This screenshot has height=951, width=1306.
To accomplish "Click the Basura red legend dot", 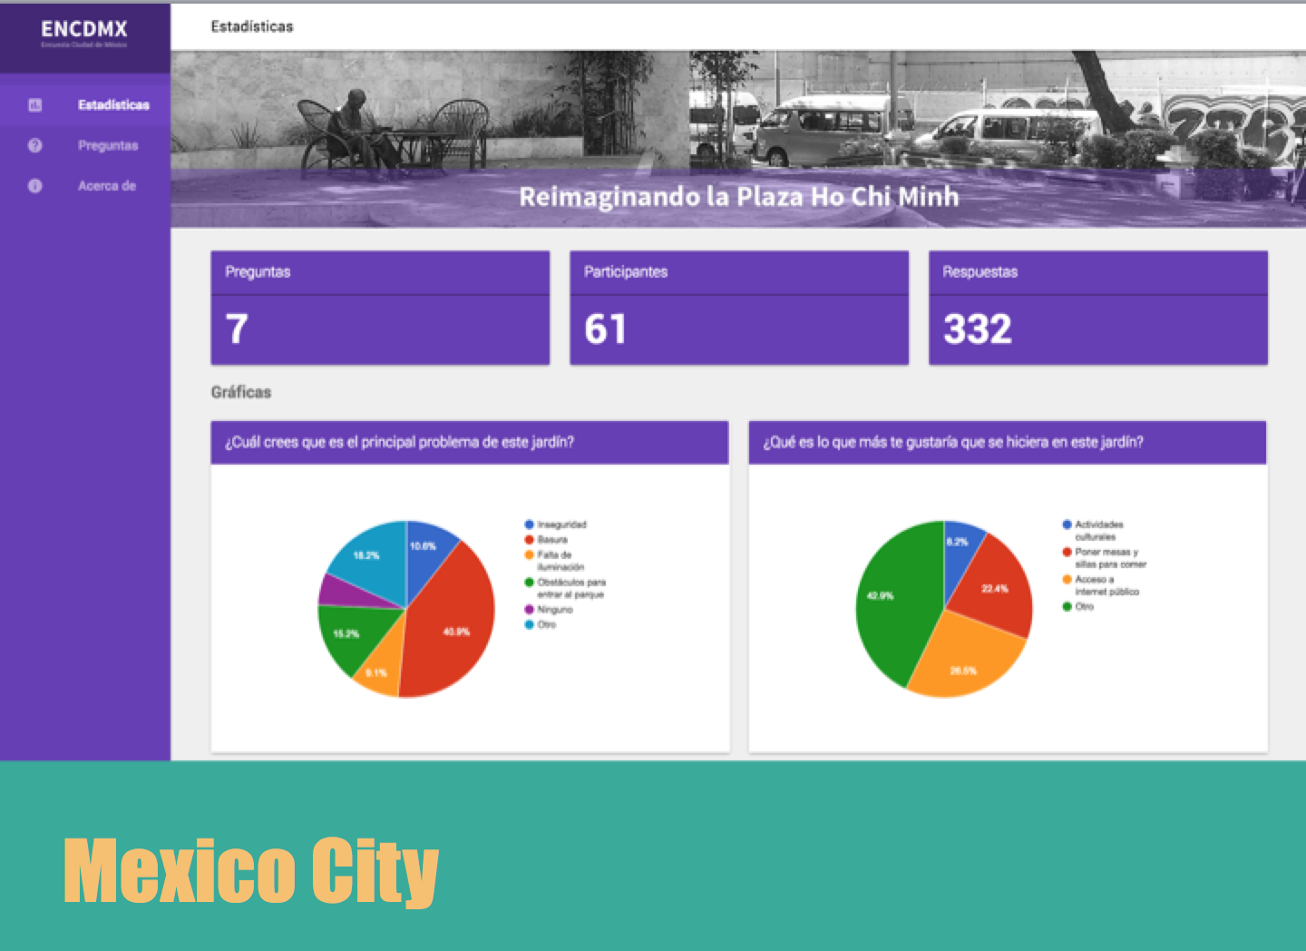I will coord(529,540).
